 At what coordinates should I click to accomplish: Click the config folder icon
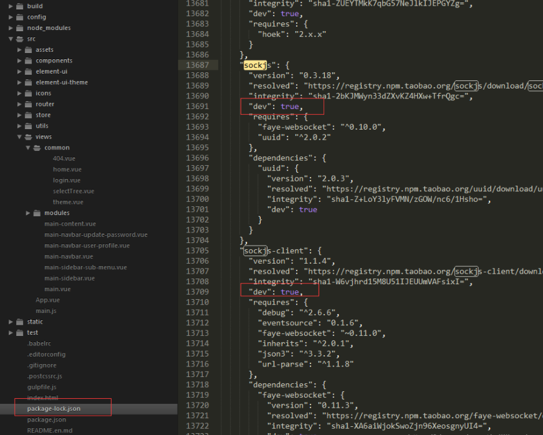point(20,17)
